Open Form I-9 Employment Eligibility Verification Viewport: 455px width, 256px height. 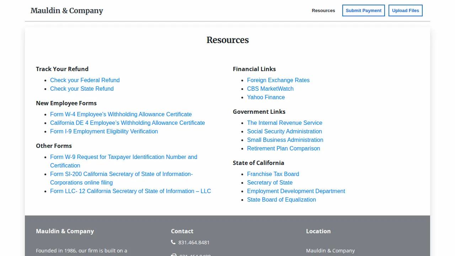pos(104,131)
